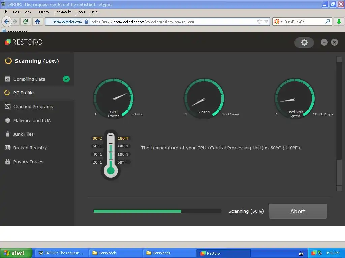Click the Windows start button
The height and width of the screenshot is (258, 345).
pos(16,253)
